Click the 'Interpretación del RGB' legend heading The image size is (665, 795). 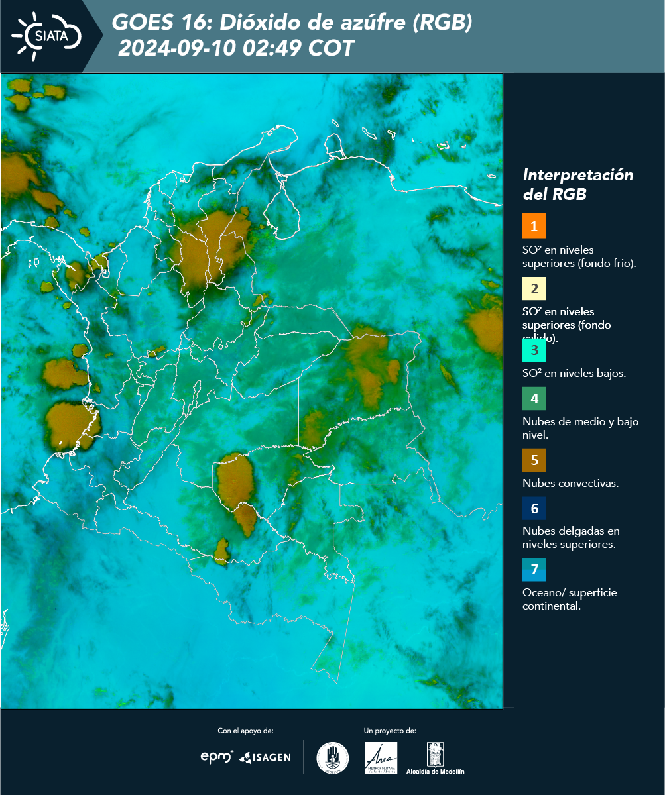point(578,185)
